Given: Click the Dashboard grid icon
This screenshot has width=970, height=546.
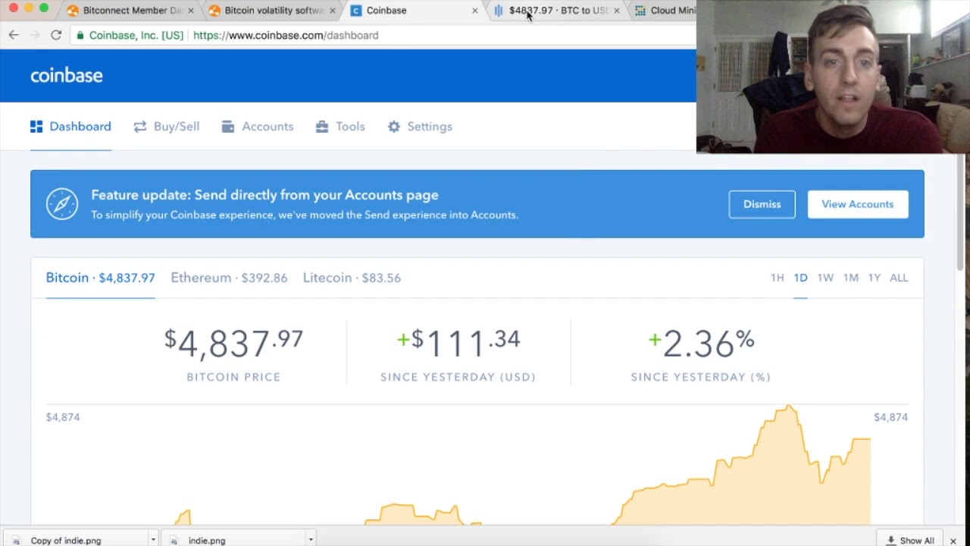Looking at the screenshot, I should pyautogui.click(x=36, y=127).
